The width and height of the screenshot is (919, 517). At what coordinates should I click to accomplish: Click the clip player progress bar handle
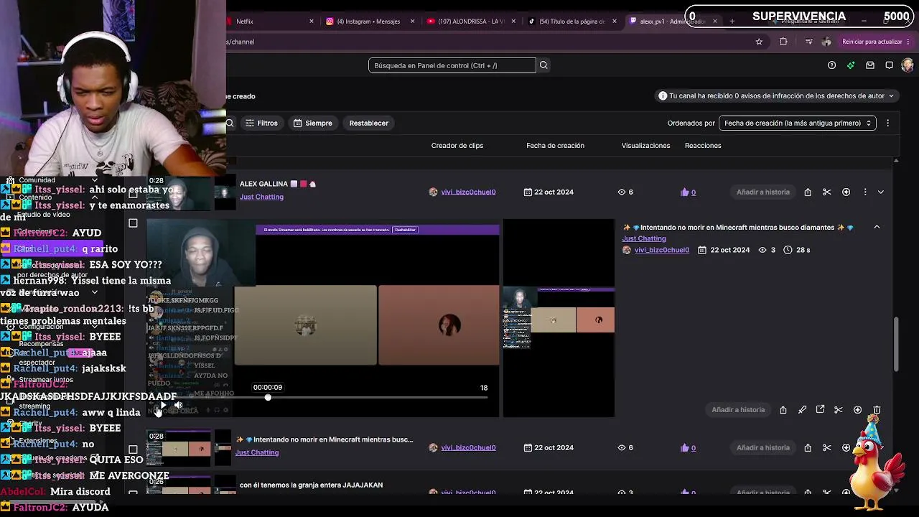(x=268, y=398)
